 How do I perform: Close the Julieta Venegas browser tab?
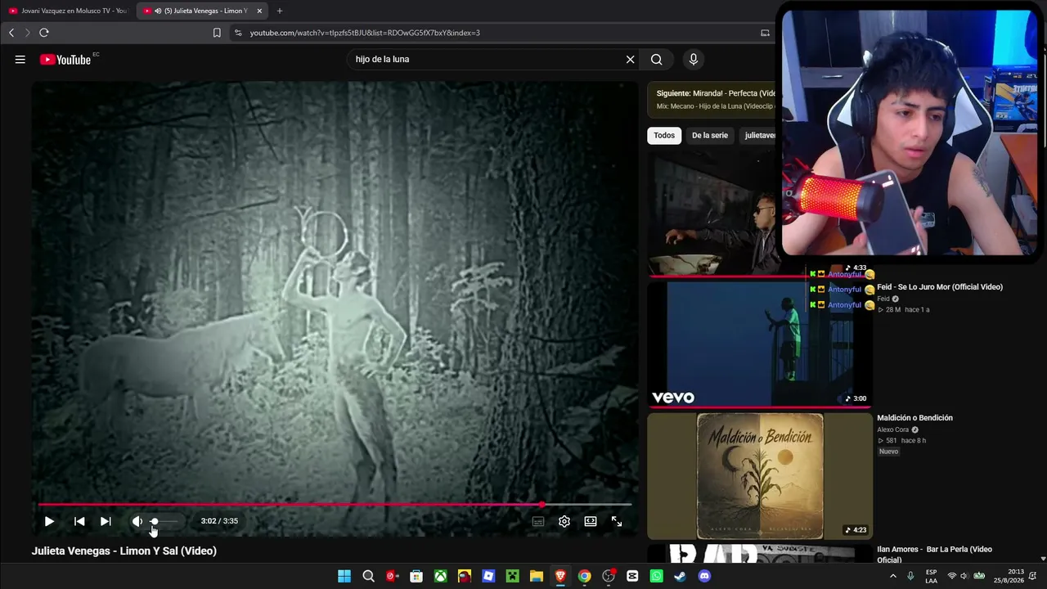pos(259,11)
